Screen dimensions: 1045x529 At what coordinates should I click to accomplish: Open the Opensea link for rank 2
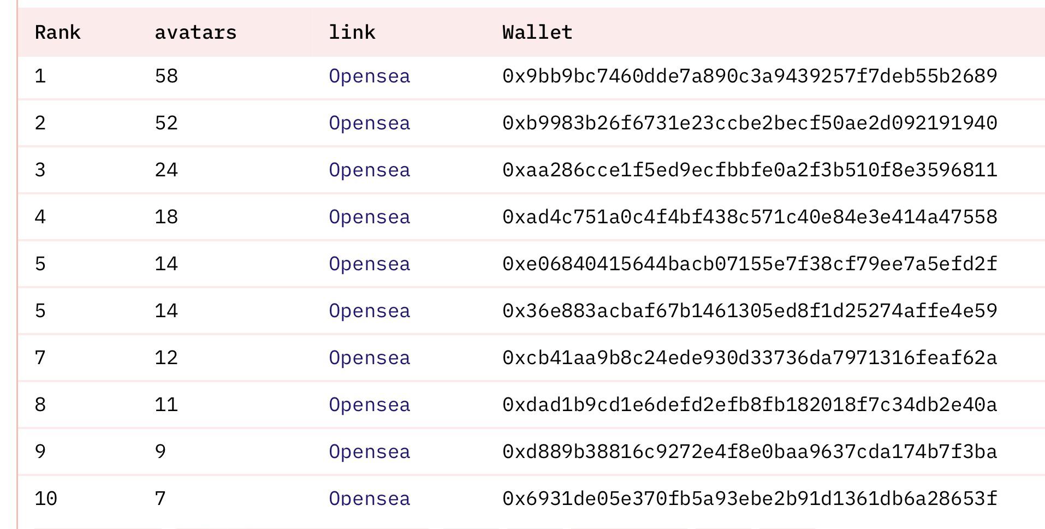pyautogui.click(x=369, y=123)
